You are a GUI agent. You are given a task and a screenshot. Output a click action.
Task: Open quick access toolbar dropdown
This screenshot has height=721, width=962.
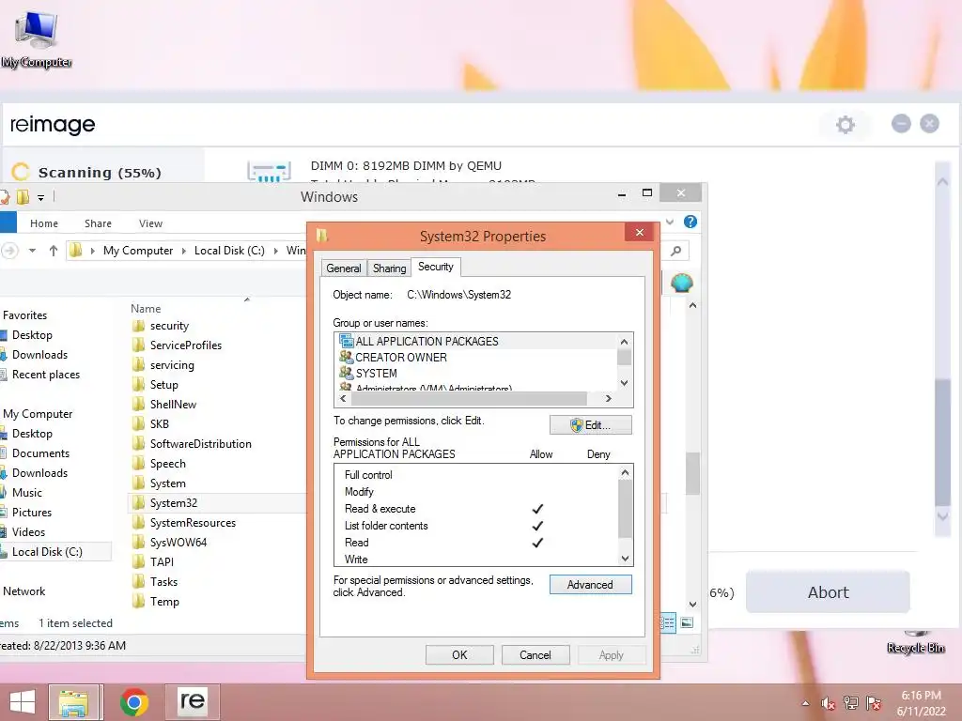click(x=40, y=197)
